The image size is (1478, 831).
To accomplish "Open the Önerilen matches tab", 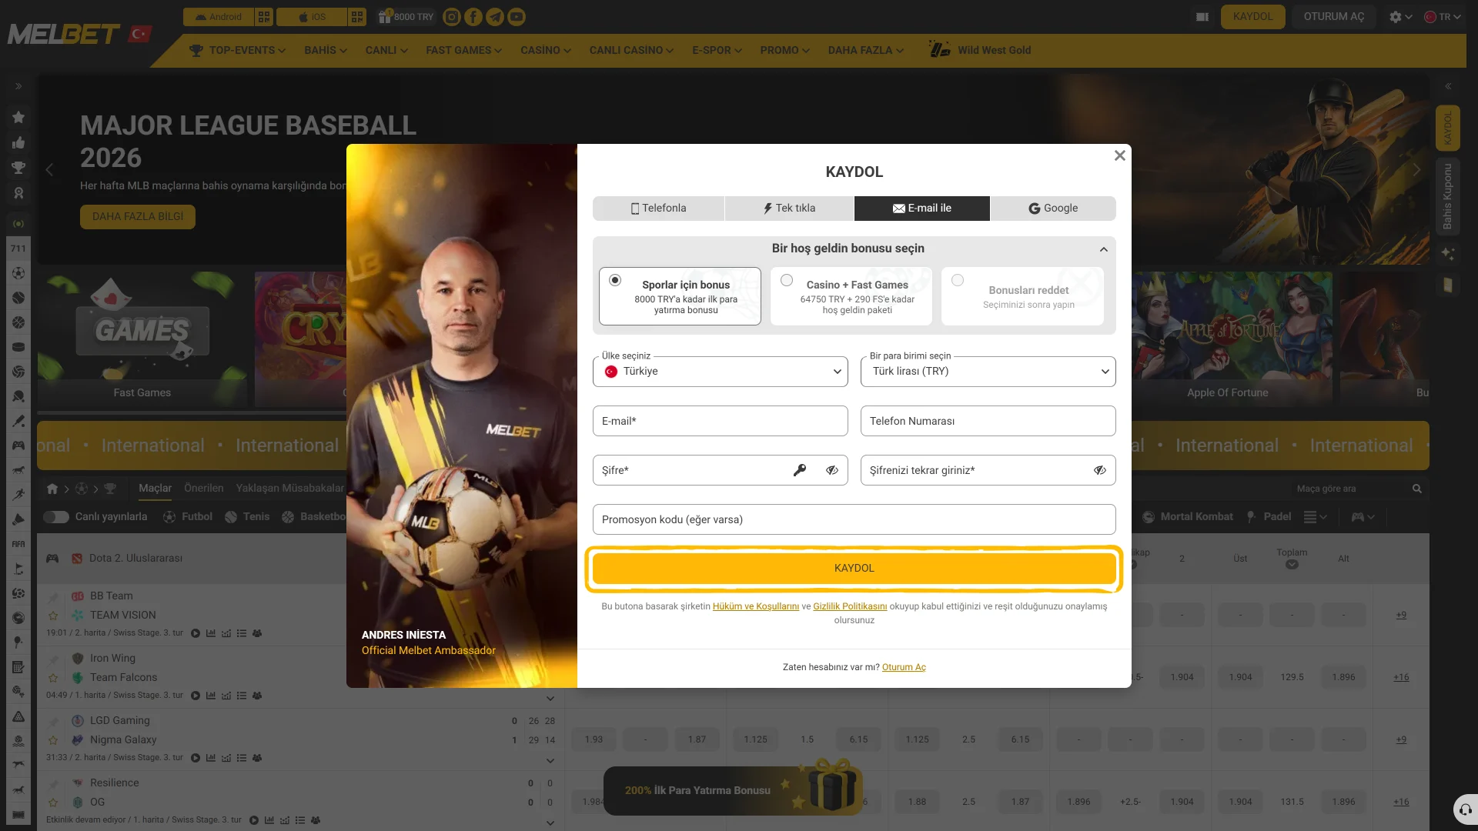I will 204,489.
